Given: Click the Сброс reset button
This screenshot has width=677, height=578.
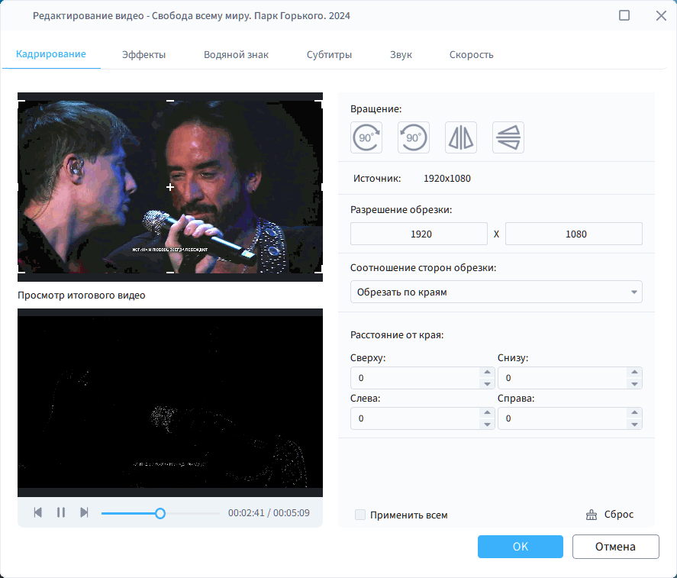Looking at the screenshot, I should [x=610, y=515].
